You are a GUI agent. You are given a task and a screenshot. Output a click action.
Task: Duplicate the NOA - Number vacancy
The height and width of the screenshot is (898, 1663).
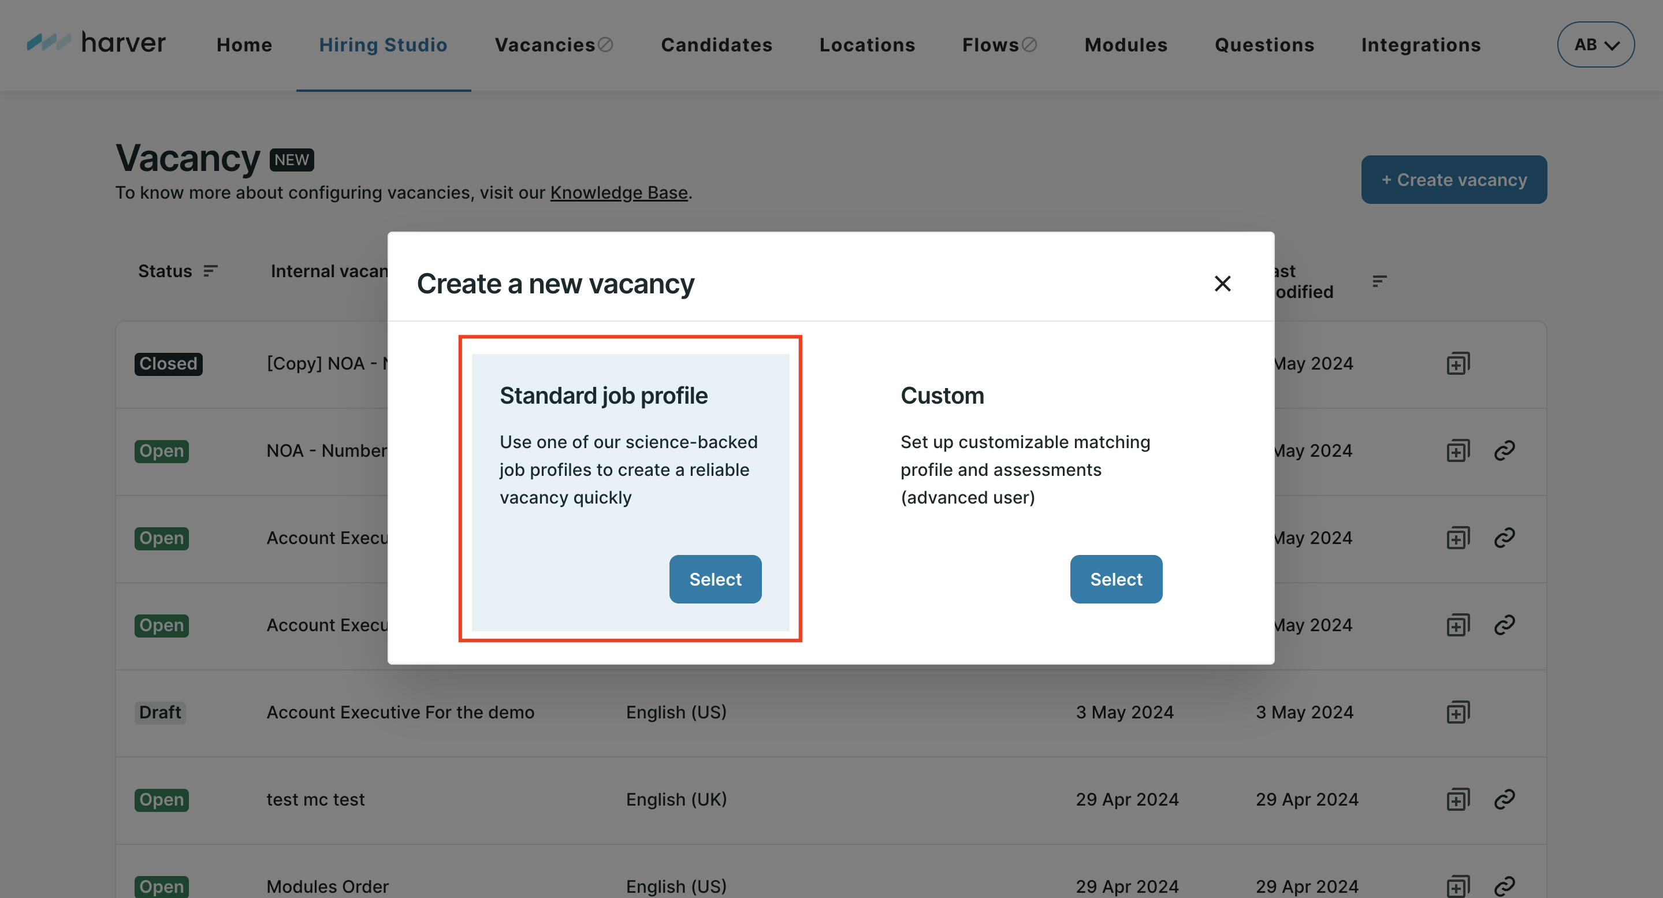pyautogui.click(x=1458, y=450)
